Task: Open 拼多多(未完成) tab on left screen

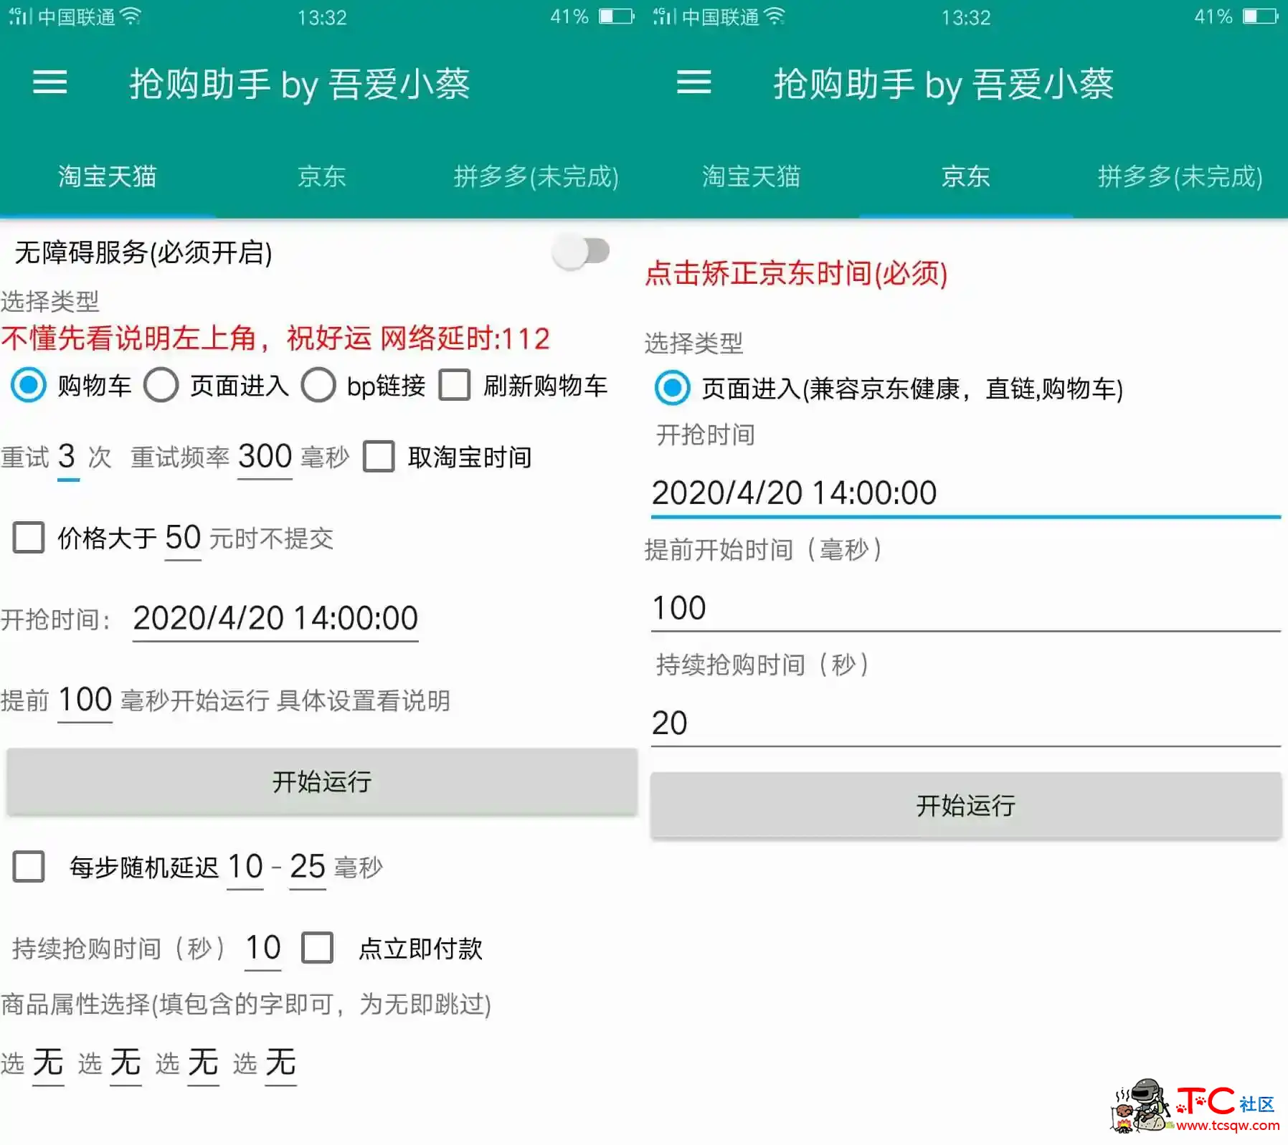Action: point(536,176)
